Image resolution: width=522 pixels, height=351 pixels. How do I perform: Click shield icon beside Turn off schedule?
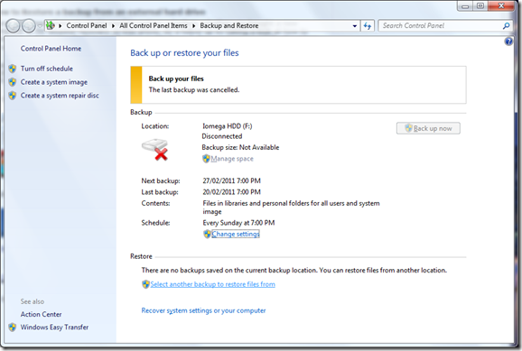click(13, 69)
